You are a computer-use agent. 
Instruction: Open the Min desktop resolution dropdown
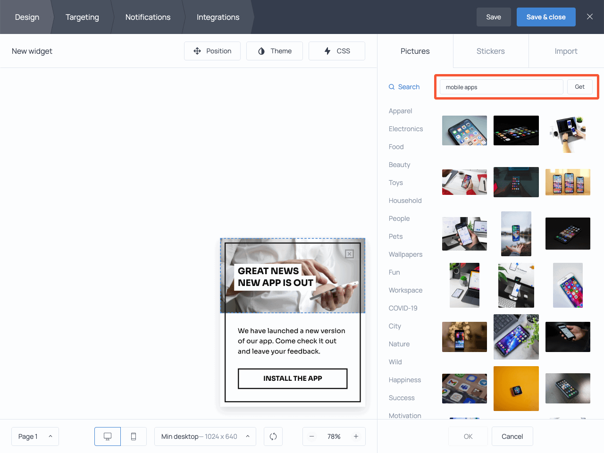(205, 436)
